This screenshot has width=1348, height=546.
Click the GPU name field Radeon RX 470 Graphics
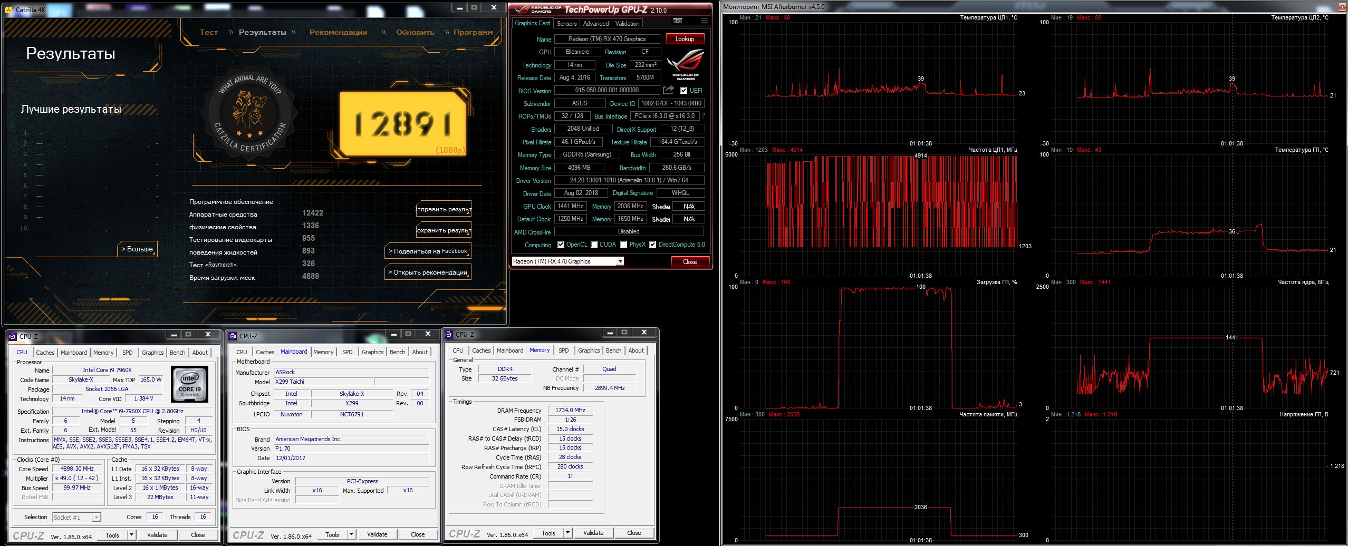tap(607, 39)
